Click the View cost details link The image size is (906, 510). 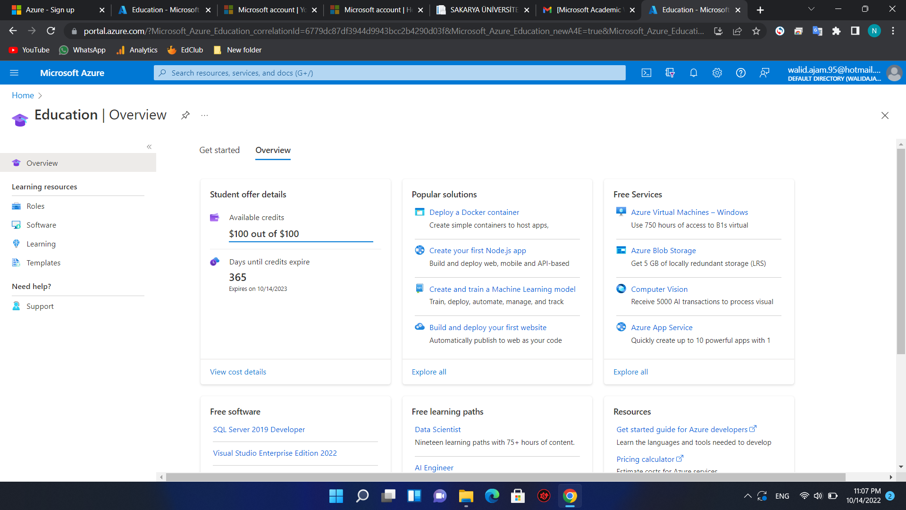[x=238, y=372]
